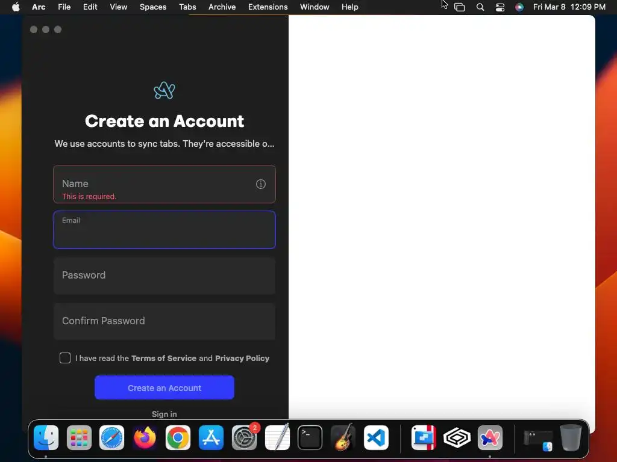Click into the Email field
The image size is (617, 462).
[164, 230]
